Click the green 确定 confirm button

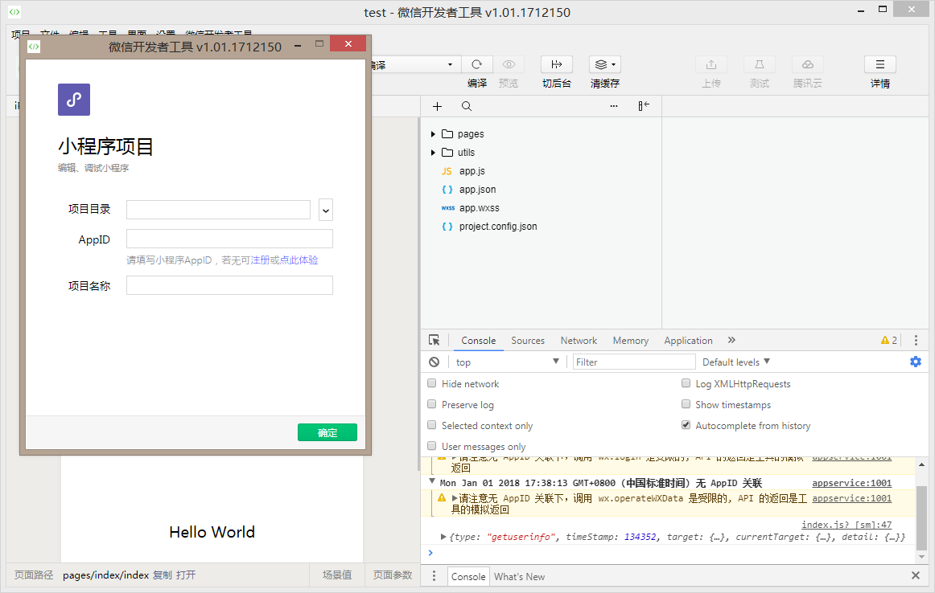[x=327, y=432]
